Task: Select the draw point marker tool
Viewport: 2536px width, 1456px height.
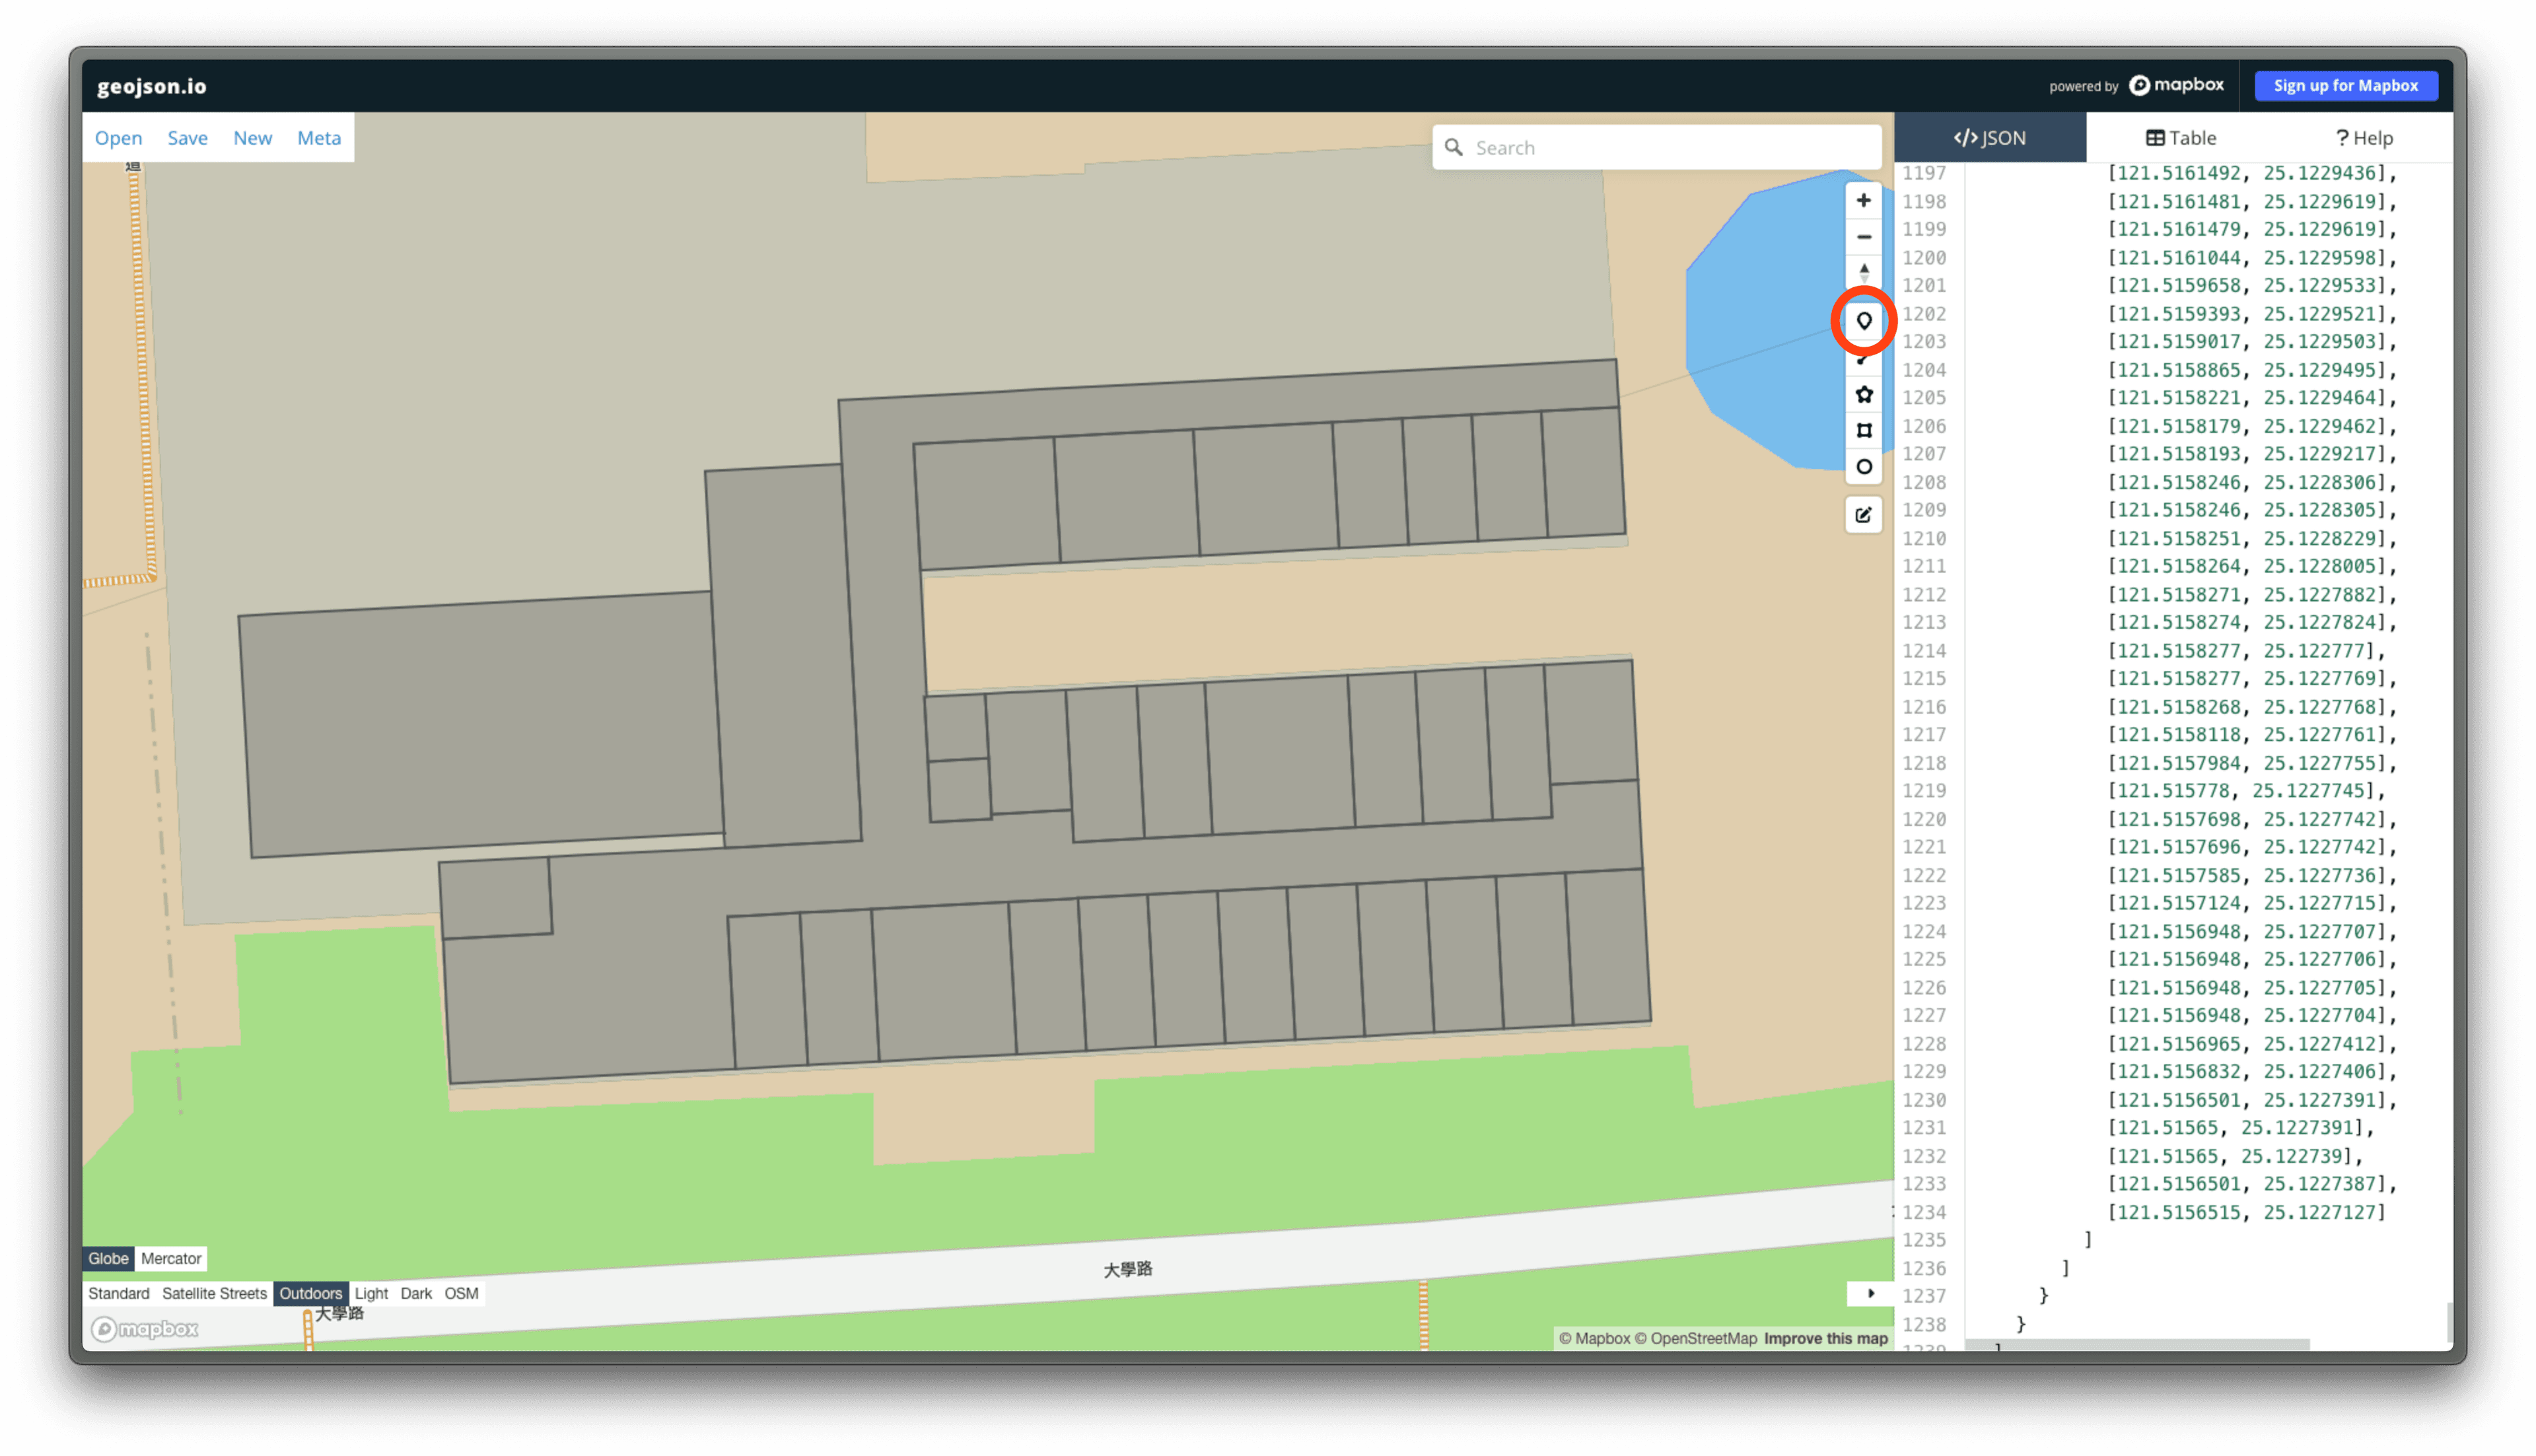Action: point(1863,321)
